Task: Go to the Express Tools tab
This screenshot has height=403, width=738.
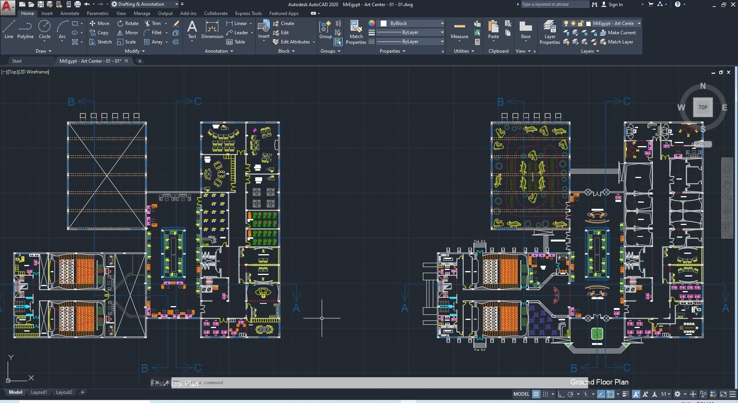Action: click(248, 13)
